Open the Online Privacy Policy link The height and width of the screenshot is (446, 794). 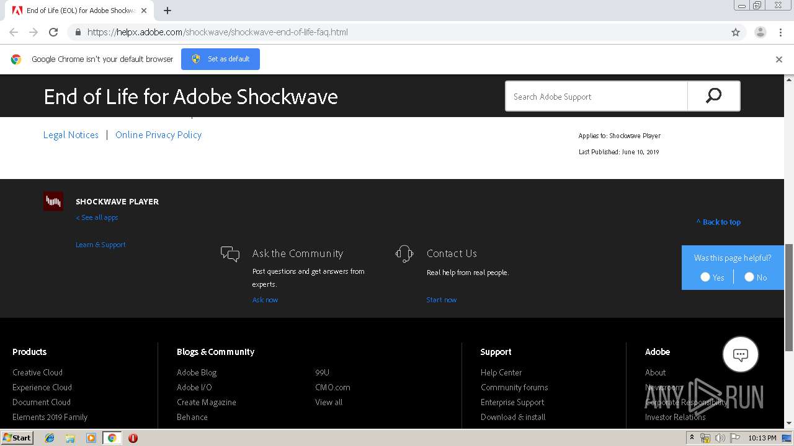[158, 134]
